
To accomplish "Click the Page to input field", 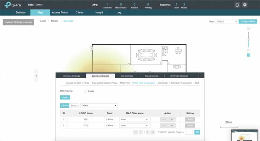I will coord(189,132).
